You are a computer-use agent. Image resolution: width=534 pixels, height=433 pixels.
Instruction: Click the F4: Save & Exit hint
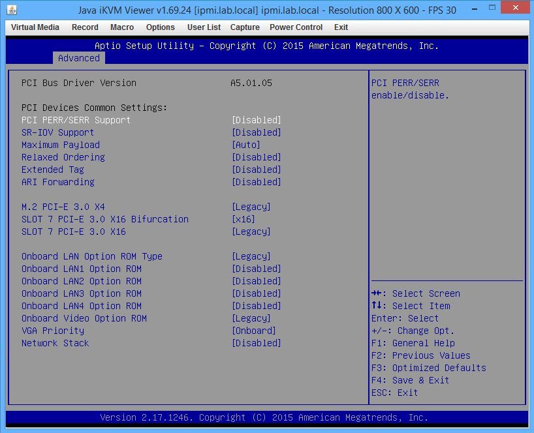point(411,380)
